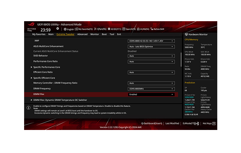Click the info icon beside help text

(x=29, y=108)
